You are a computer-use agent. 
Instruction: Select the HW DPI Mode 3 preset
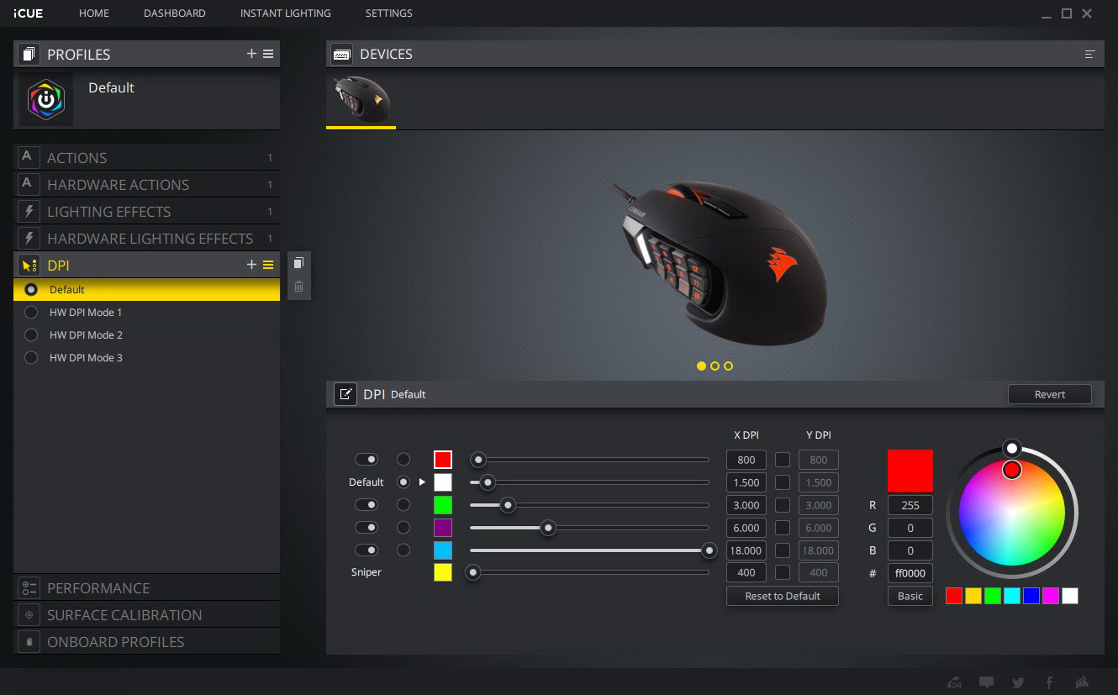[x=147, y=357]
